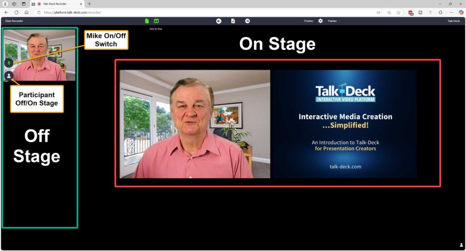The image size is (466, 251).
Task: Select the off-stage participant video thumbnail
Action: click(x=40, y=55)
